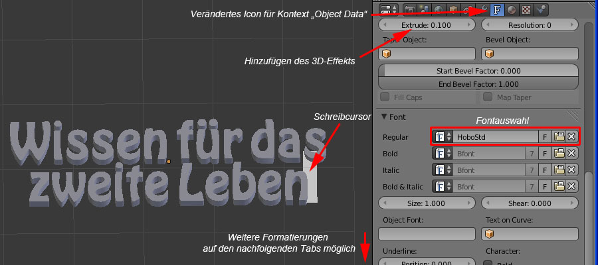This screenshot has width=598, height=265.
Task: Enable the Fill Caps checkbox
Action: pyautogui.click(x=385, y=97)
